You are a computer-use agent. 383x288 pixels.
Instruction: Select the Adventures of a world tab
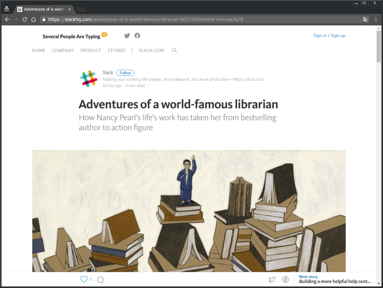click(x=44, y=9)
